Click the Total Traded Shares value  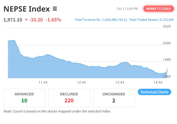(167, 20)
